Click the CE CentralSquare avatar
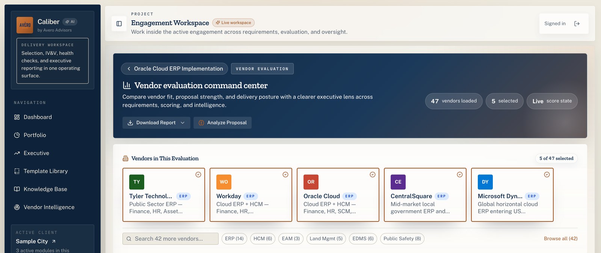This screenshot has height=253, width=601. click(398, 182)
